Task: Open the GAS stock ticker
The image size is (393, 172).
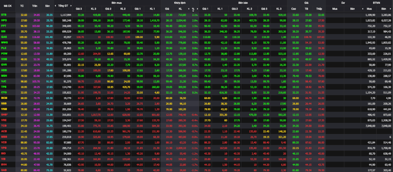Action: [4, 37]
